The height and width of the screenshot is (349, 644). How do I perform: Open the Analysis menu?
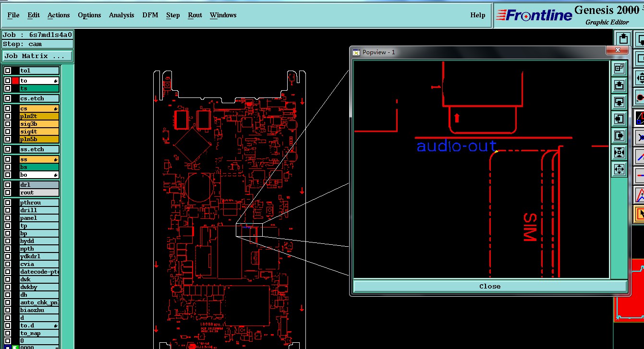click(x=122, y=15)
